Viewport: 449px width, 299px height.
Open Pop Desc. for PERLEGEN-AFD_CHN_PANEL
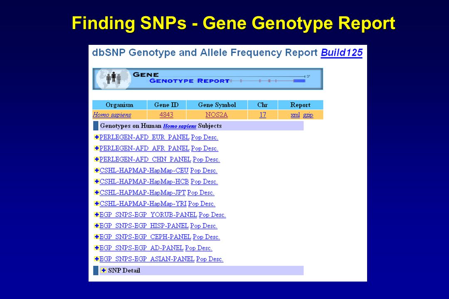(207, 159)
